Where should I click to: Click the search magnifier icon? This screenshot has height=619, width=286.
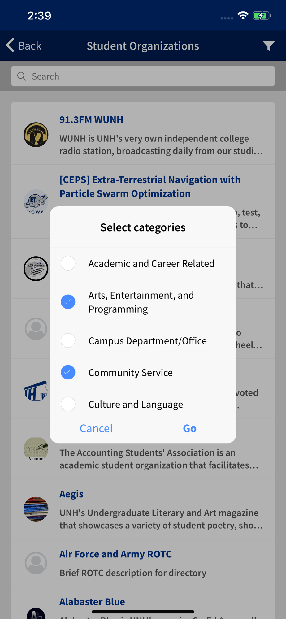point(22,76)
